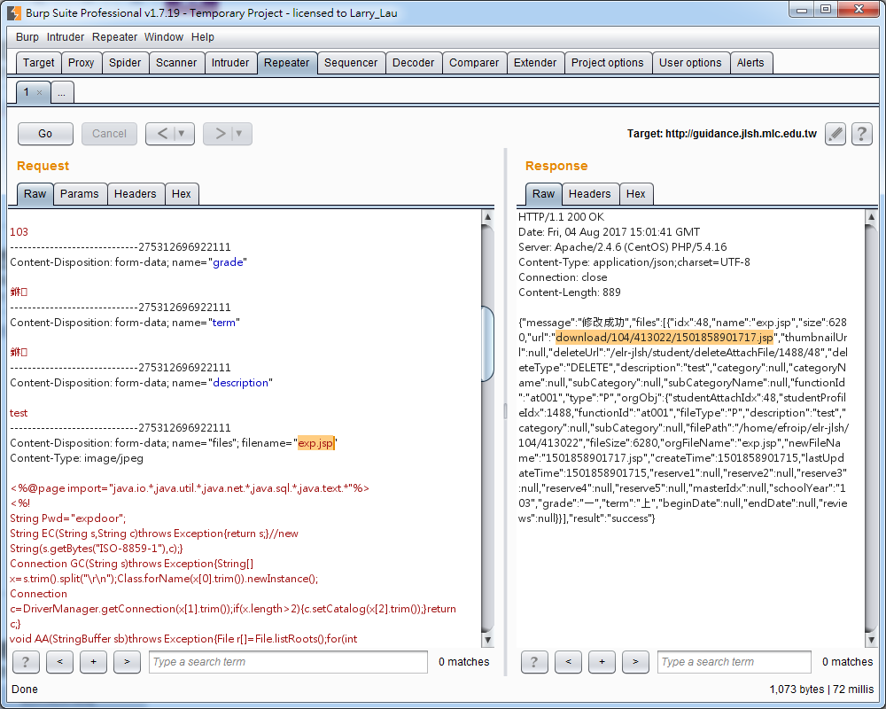Go back in request history
886x709 pixels.
[162, 134]
